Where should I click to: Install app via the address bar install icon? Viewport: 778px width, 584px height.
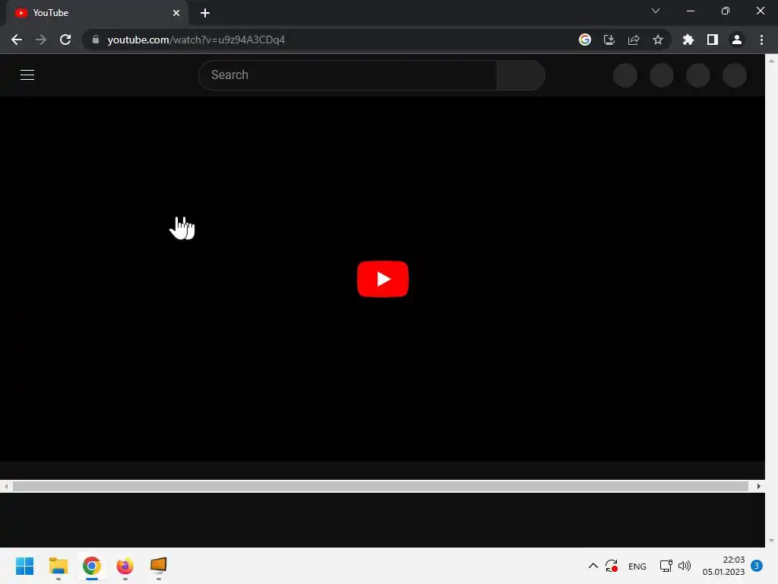tap(609, 40)
